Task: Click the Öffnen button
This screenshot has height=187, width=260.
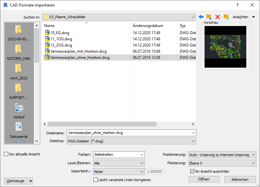Action: pyautogui.click(x=204, y=179)
